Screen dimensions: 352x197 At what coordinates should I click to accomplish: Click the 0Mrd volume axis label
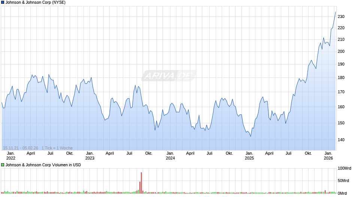(342, 193)
